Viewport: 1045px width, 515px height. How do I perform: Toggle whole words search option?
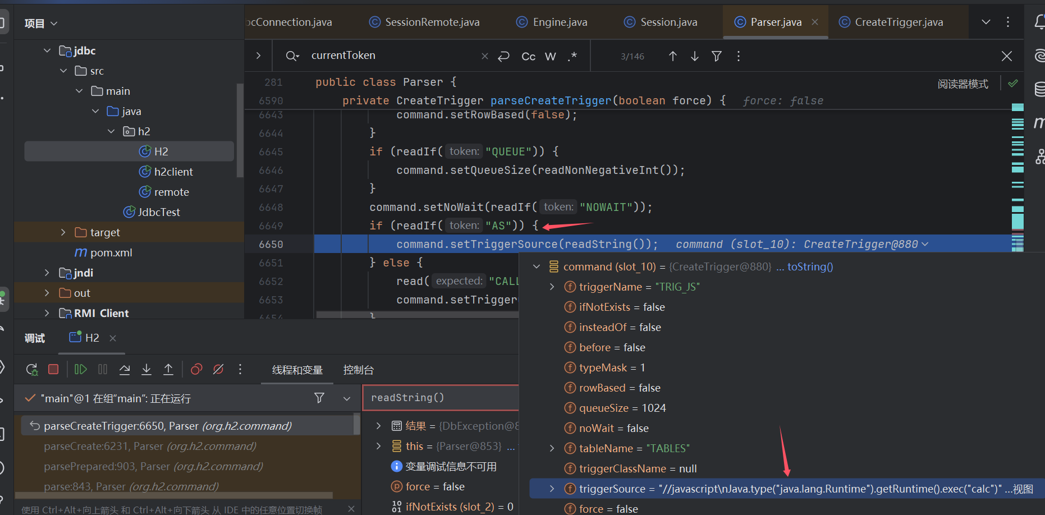[551, 56]
